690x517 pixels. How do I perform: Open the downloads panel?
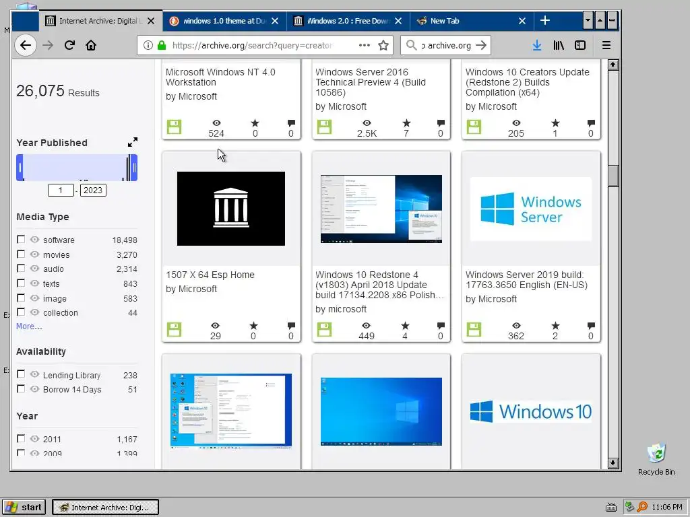pos(537,45)
